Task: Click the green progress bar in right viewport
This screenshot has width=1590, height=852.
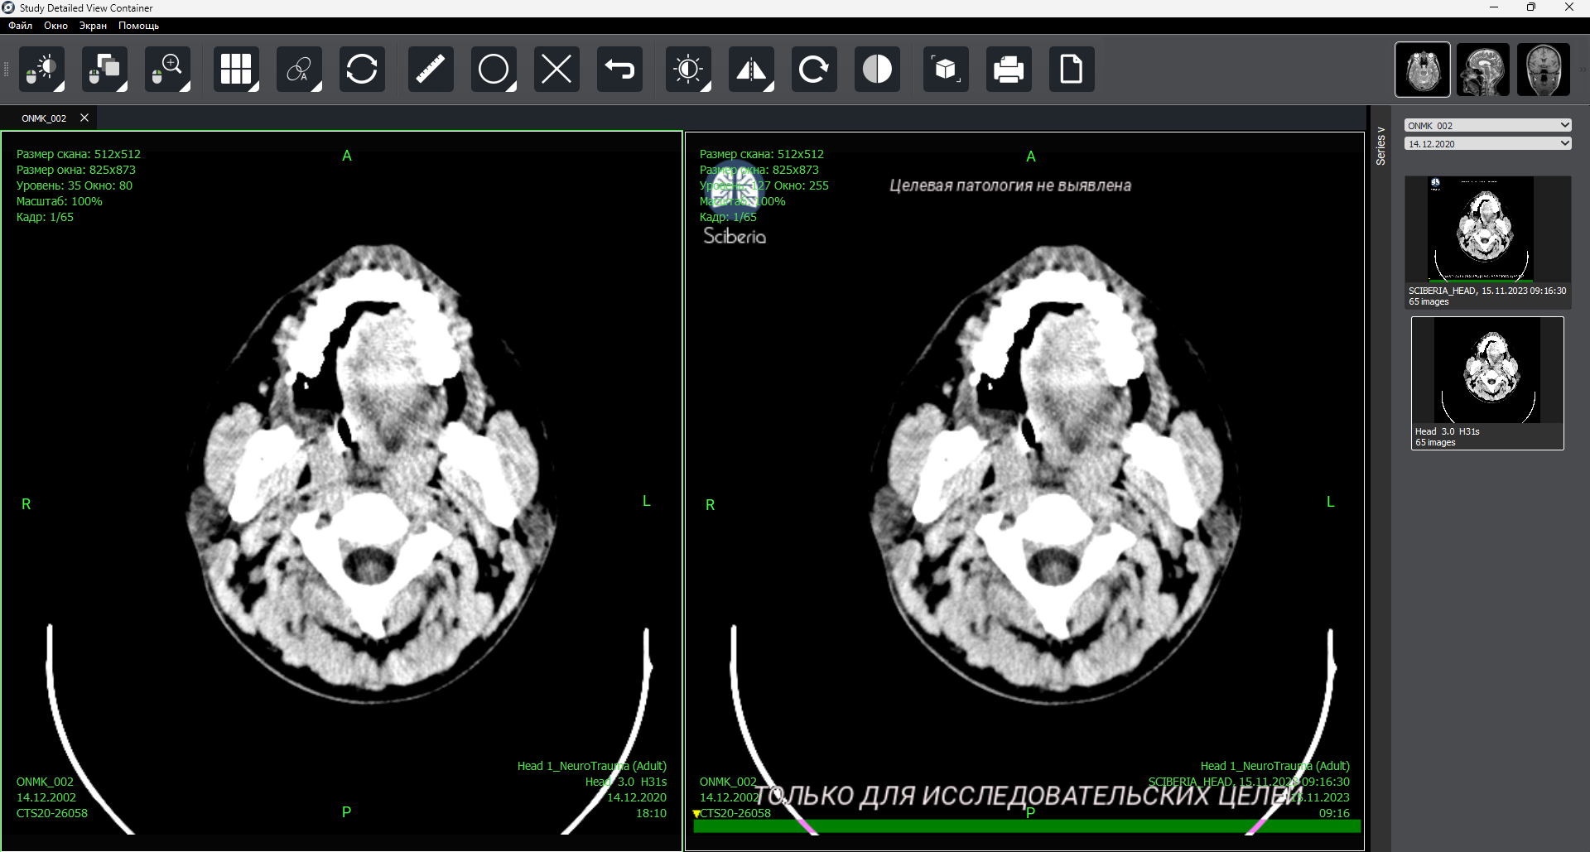Action: tap(1027, 826)
